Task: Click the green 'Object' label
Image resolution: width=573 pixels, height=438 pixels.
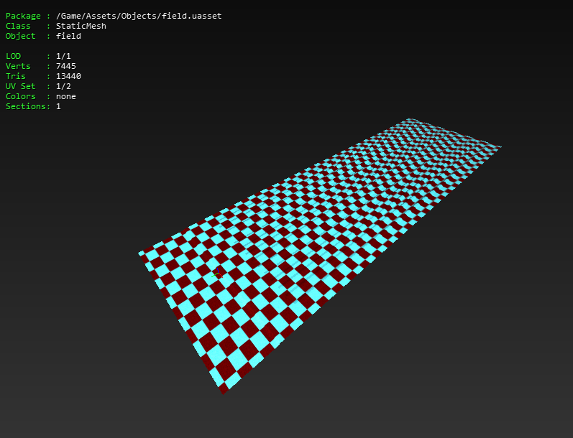Action: [x=20, y=36]
